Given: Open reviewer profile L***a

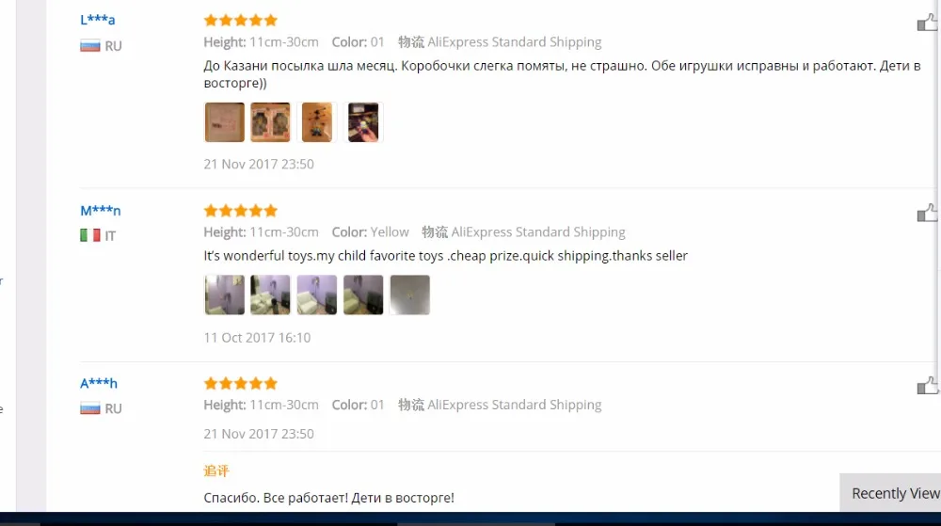Looking at the screenshot, I should 97,20.
